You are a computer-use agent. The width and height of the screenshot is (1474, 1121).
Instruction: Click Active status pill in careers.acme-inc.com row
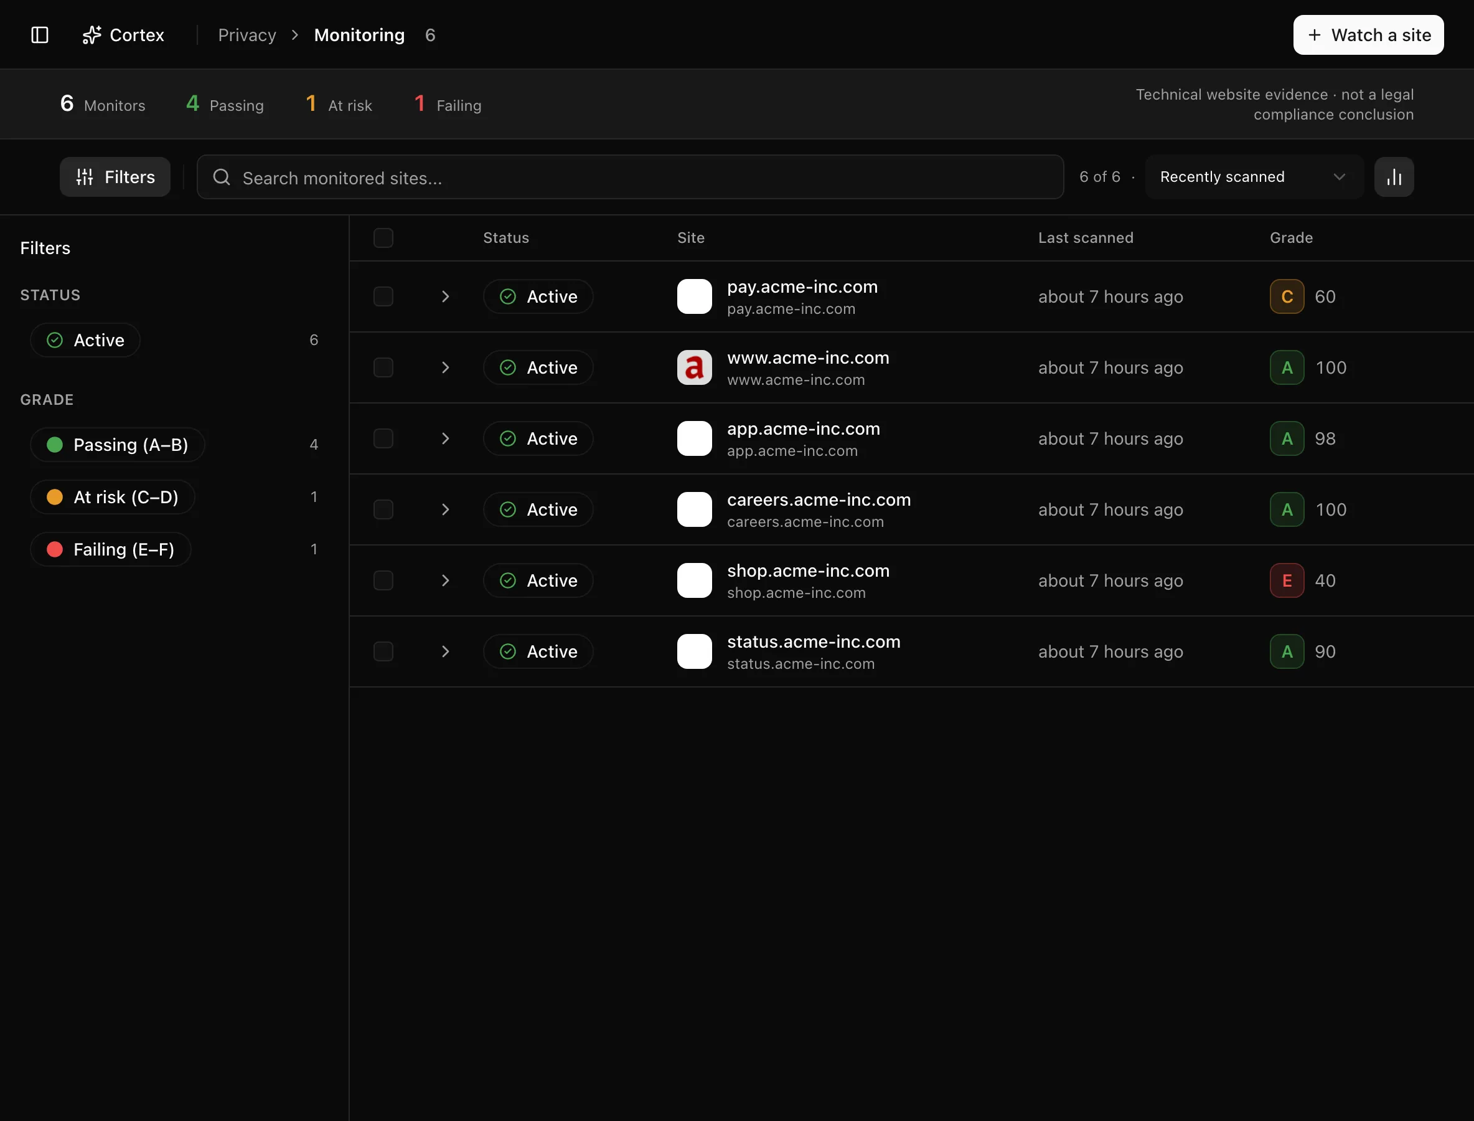point(538,510)
